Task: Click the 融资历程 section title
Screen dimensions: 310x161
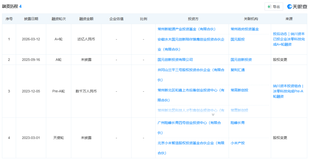Action: point(10,6)
